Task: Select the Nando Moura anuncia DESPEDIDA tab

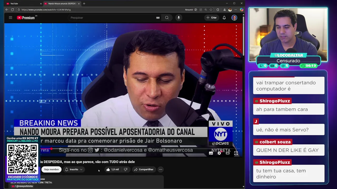Action: pyautogui.click(x=62, y=4)
